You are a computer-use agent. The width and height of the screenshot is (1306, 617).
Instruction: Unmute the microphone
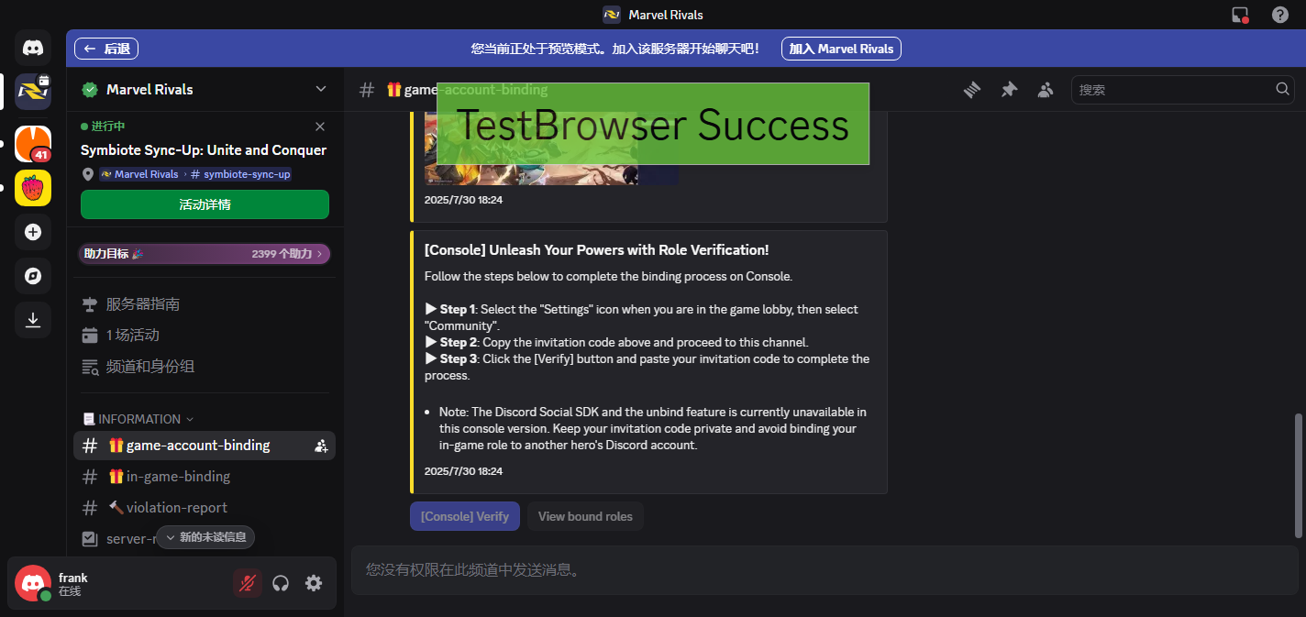click(x=247, y=583)
